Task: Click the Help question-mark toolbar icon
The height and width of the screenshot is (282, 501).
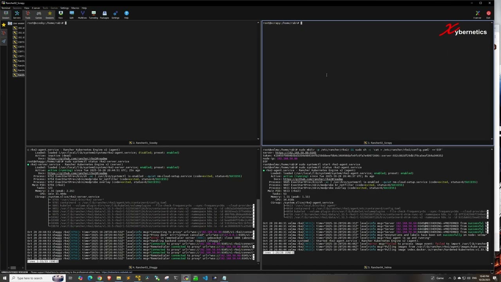Action: click(126, 15)
